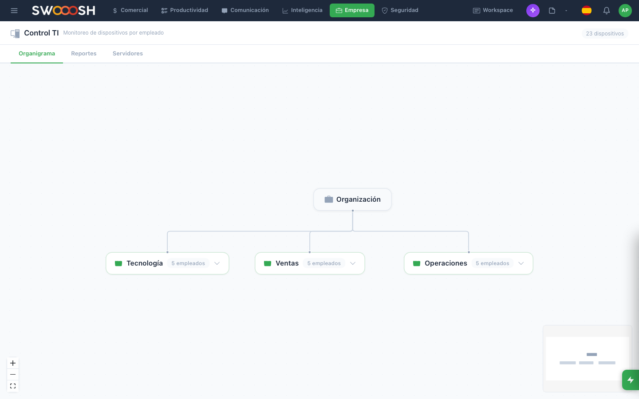Image resolution: width=639 pixels, height=399 pixels.
Task: Expand the Ventas department node
Action: coord(353,263)
